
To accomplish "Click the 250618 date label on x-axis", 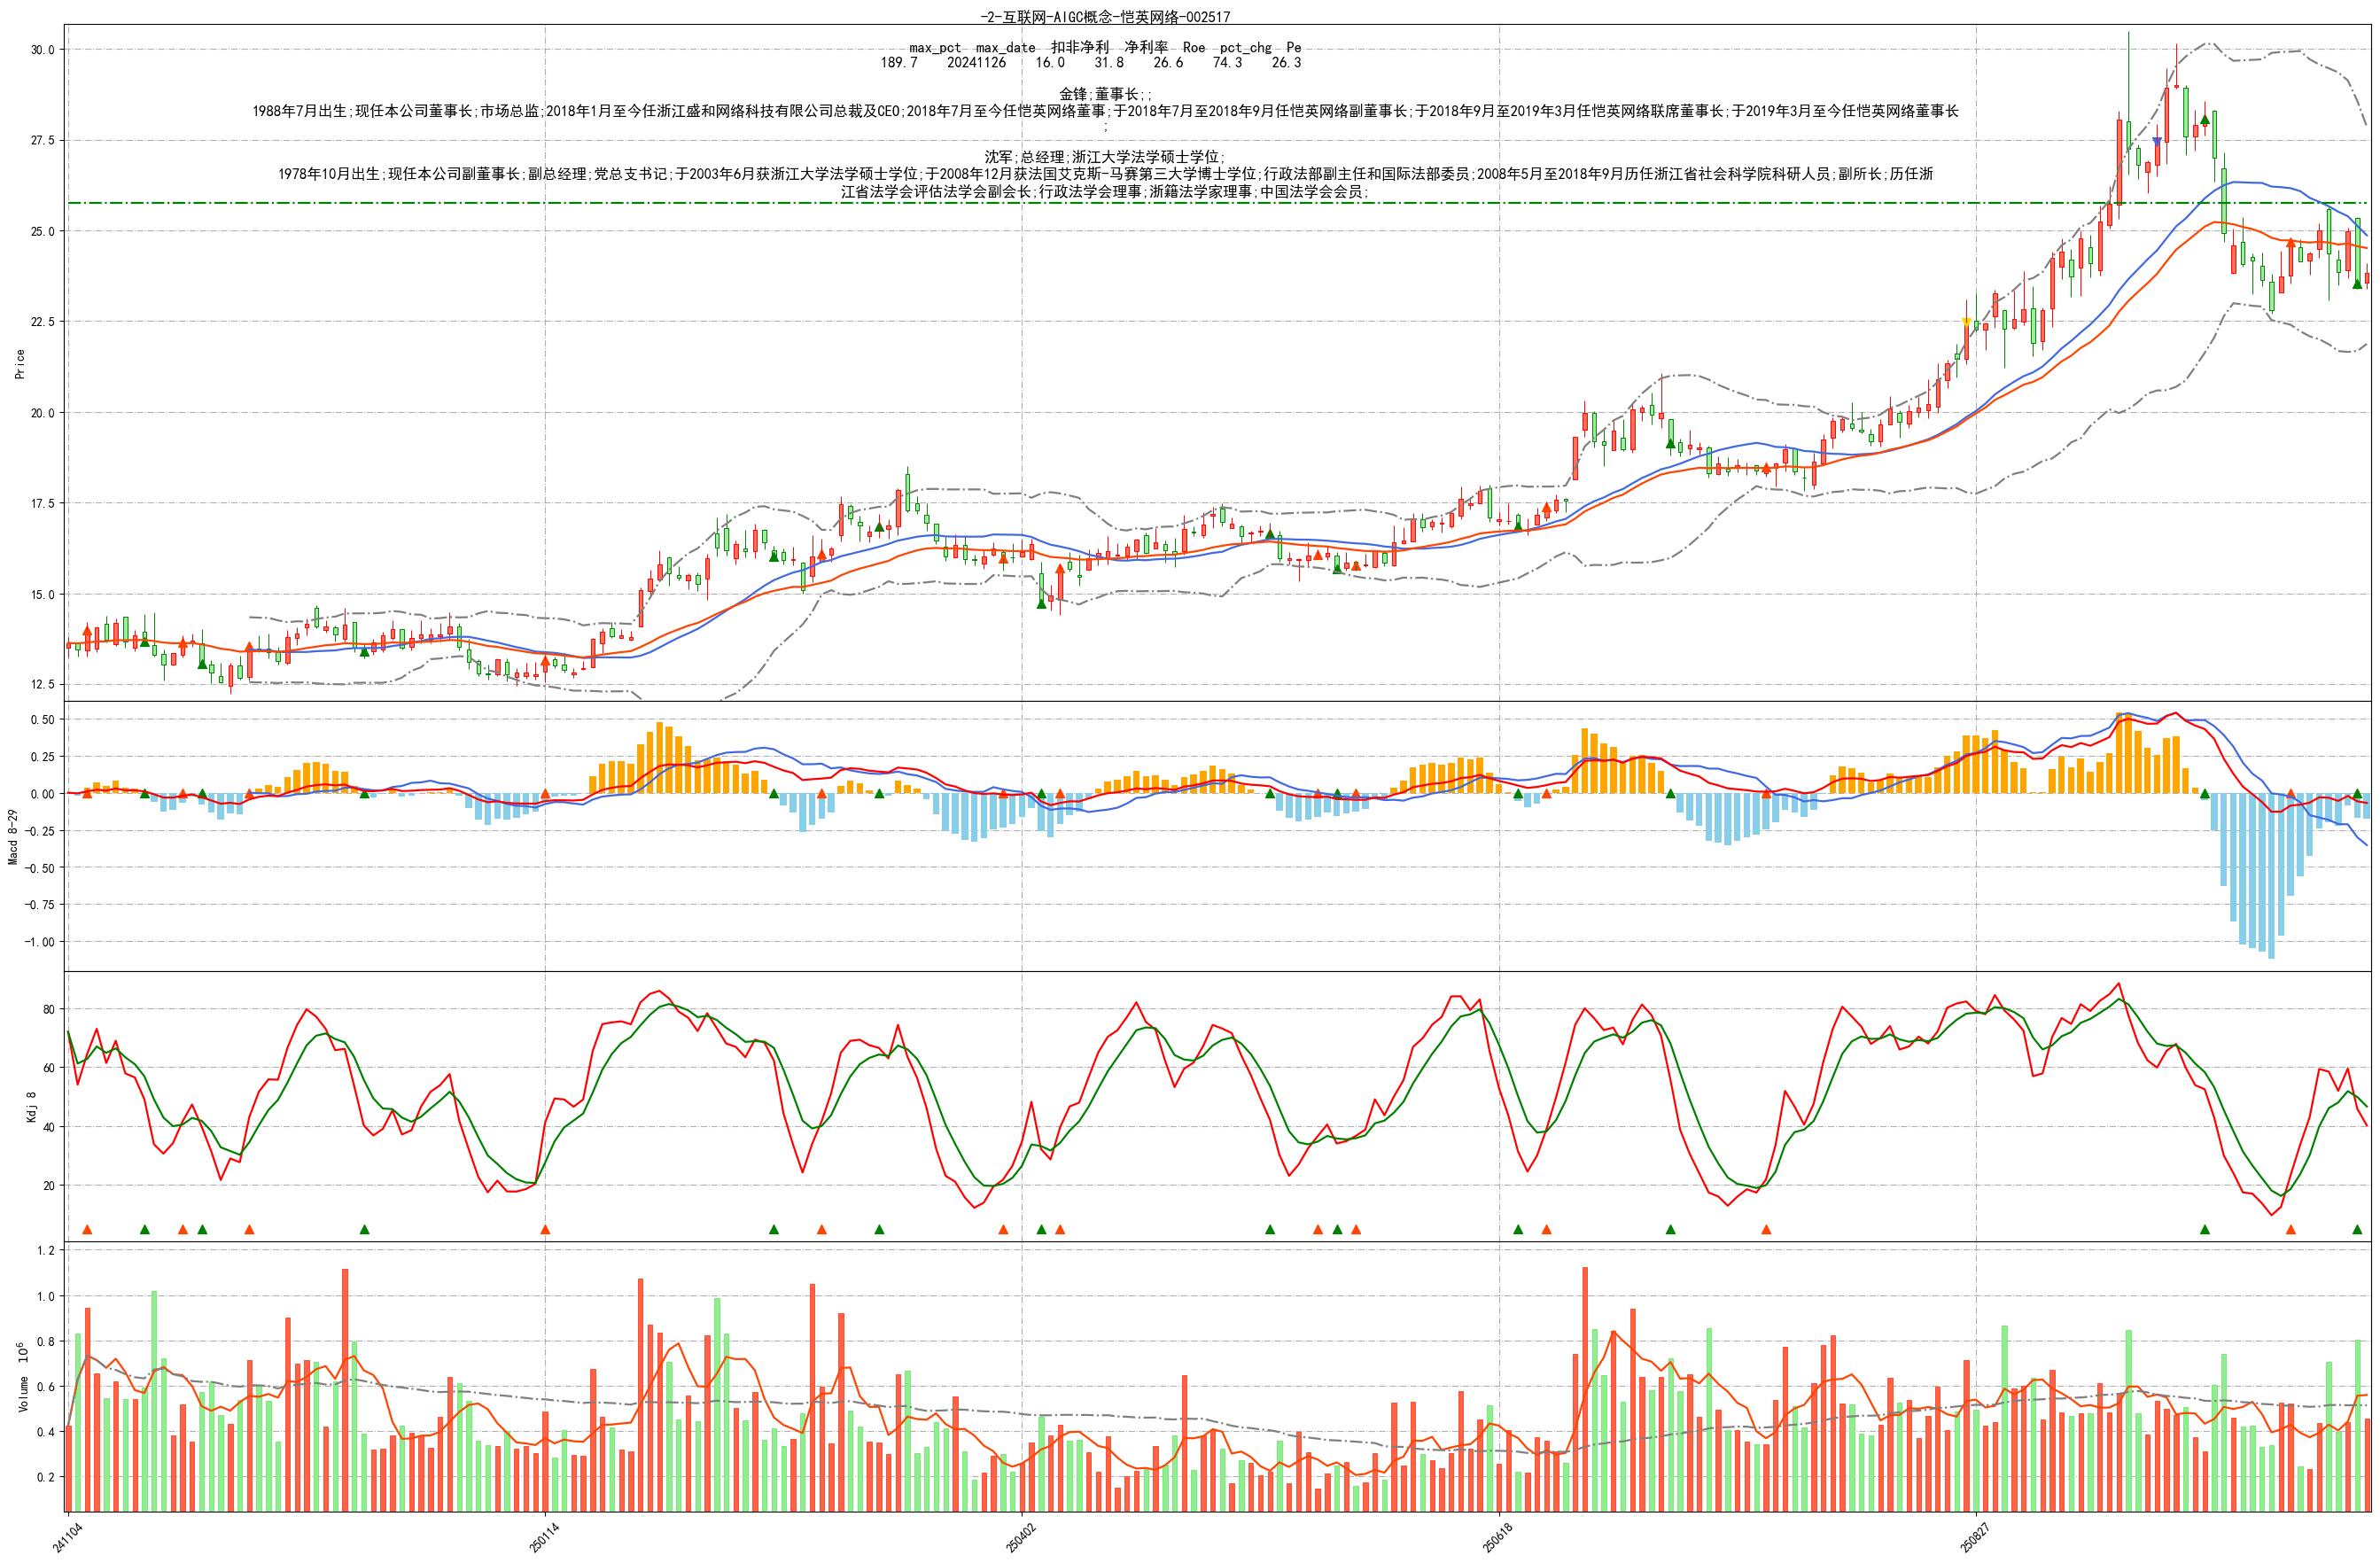I will (1497, 1537).
